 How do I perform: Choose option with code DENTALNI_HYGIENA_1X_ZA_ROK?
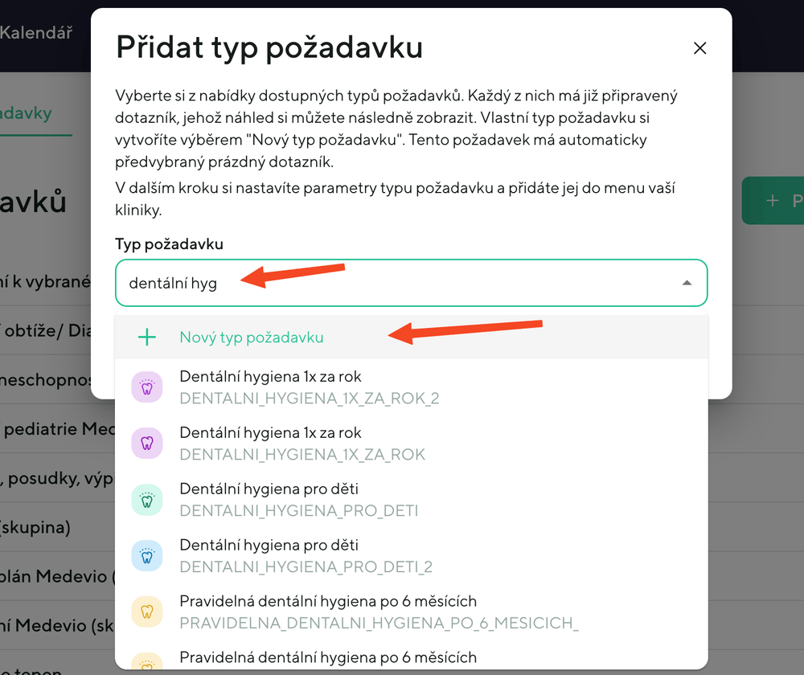(x=301, y=444)
